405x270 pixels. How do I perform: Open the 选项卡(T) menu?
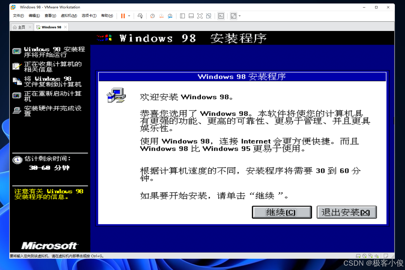point(89,16)
